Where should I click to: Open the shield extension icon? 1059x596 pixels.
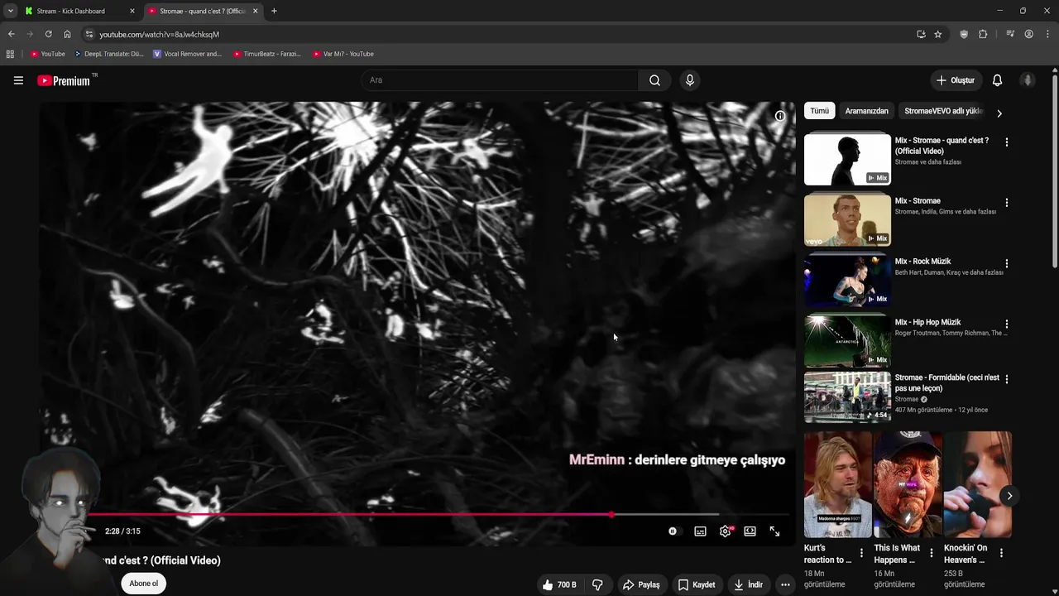[x=964, y=34]
